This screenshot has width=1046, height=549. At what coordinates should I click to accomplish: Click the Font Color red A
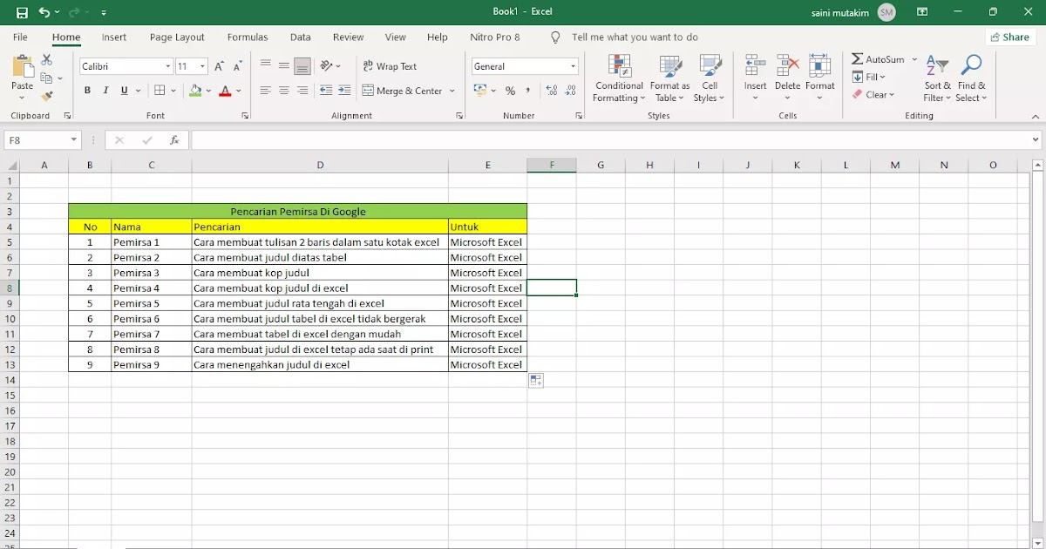point(225,91)
